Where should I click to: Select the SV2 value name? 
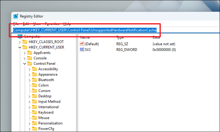tap(88, 50)
